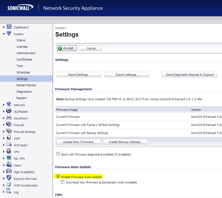Open the Licenses page under System
Image resolution: width=222 pixels, height=198 pixels.
coord(22,47)
